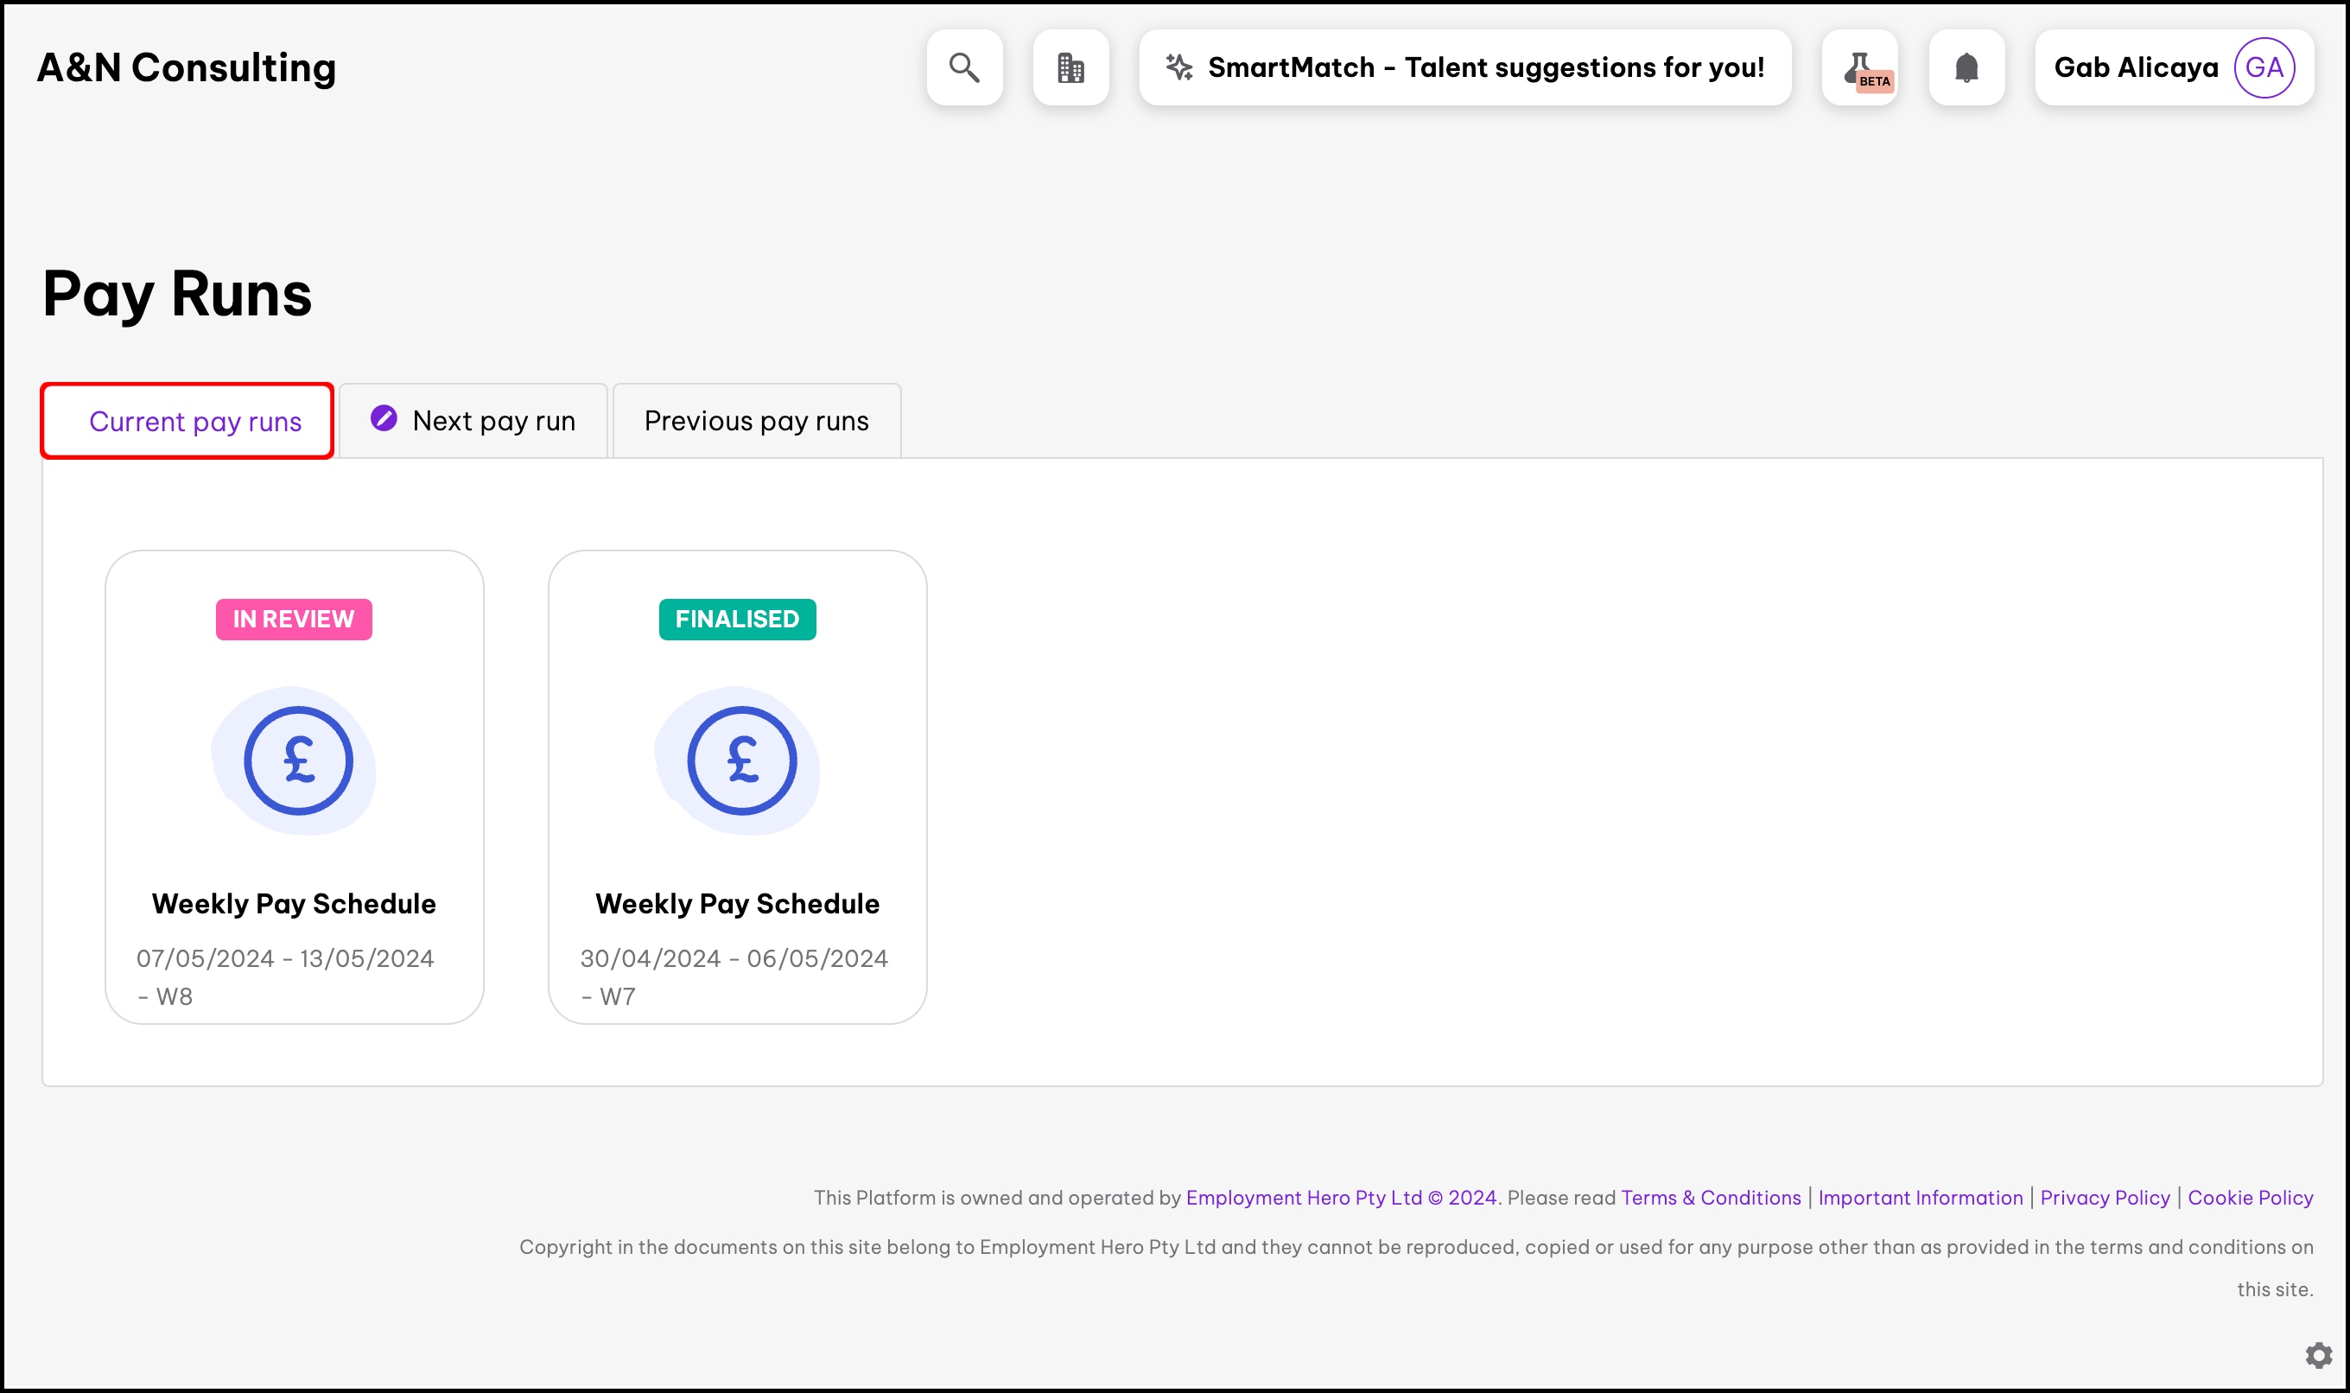Screen dimensions: 2350x1393
Task: Open the Important Information link
Action: [1919, 1198]
